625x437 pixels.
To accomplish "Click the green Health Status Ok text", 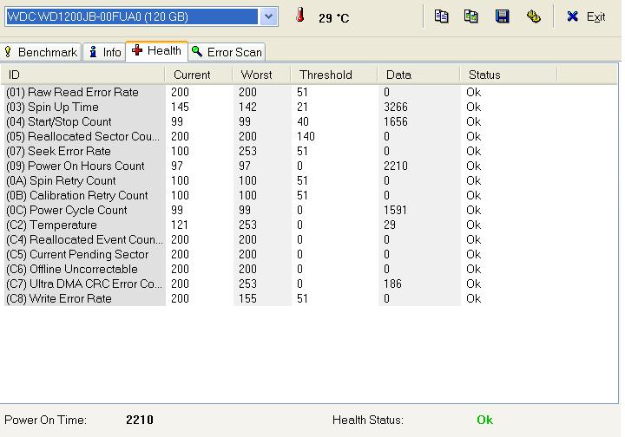I will click(484, 420).
